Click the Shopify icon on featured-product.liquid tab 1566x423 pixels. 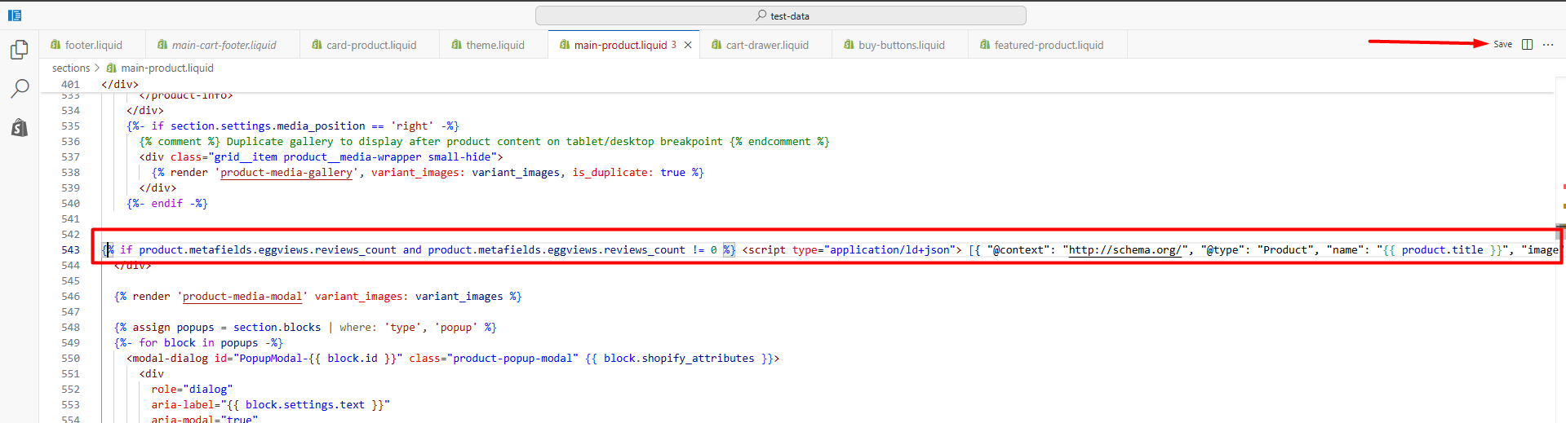(985, 45)
